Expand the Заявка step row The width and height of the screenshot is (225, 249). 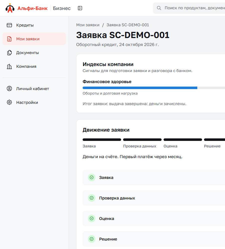point(154,177)
